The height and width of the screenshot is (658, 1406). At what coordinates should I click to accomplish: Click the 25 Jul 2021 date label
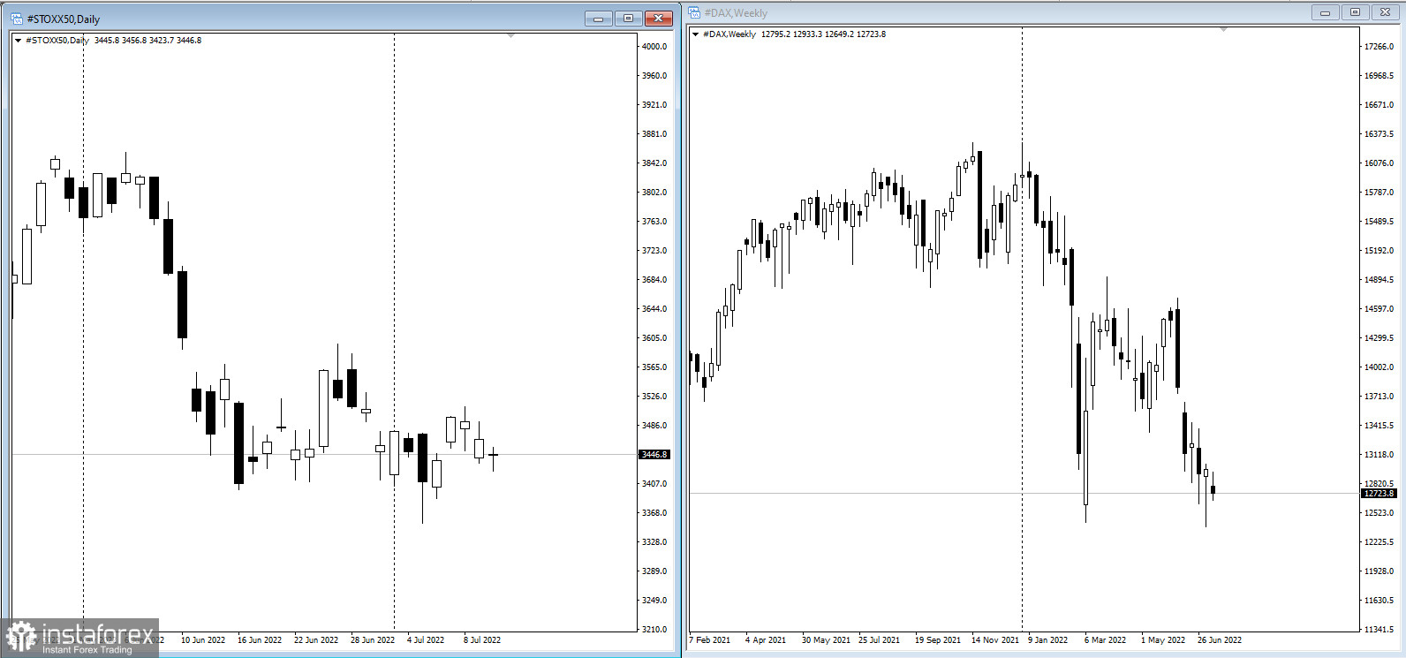(x=880, y=640)
